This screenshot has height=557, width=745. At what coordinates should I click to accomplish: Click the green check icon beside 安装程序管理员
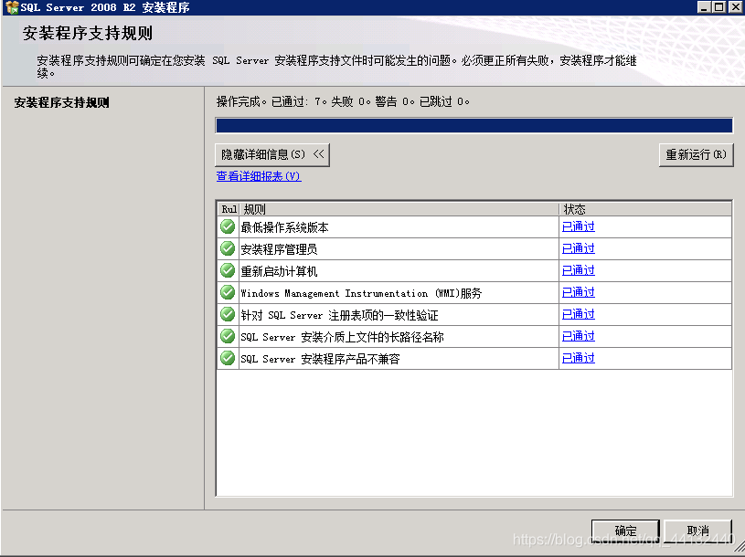pos(227,247)
